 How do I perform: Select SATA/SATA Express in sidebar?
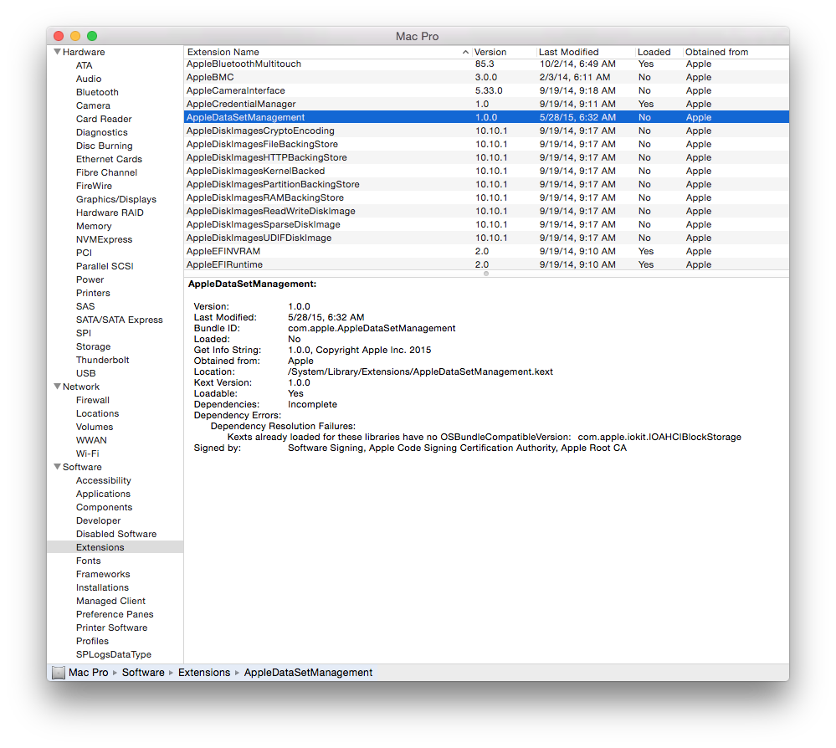point(119,320)
